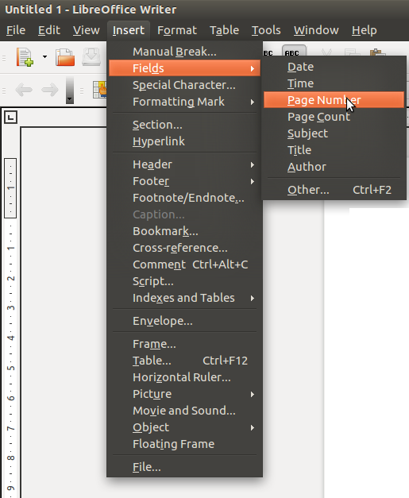
Task: Insert the Time field
Action: (x=334, y=83)
